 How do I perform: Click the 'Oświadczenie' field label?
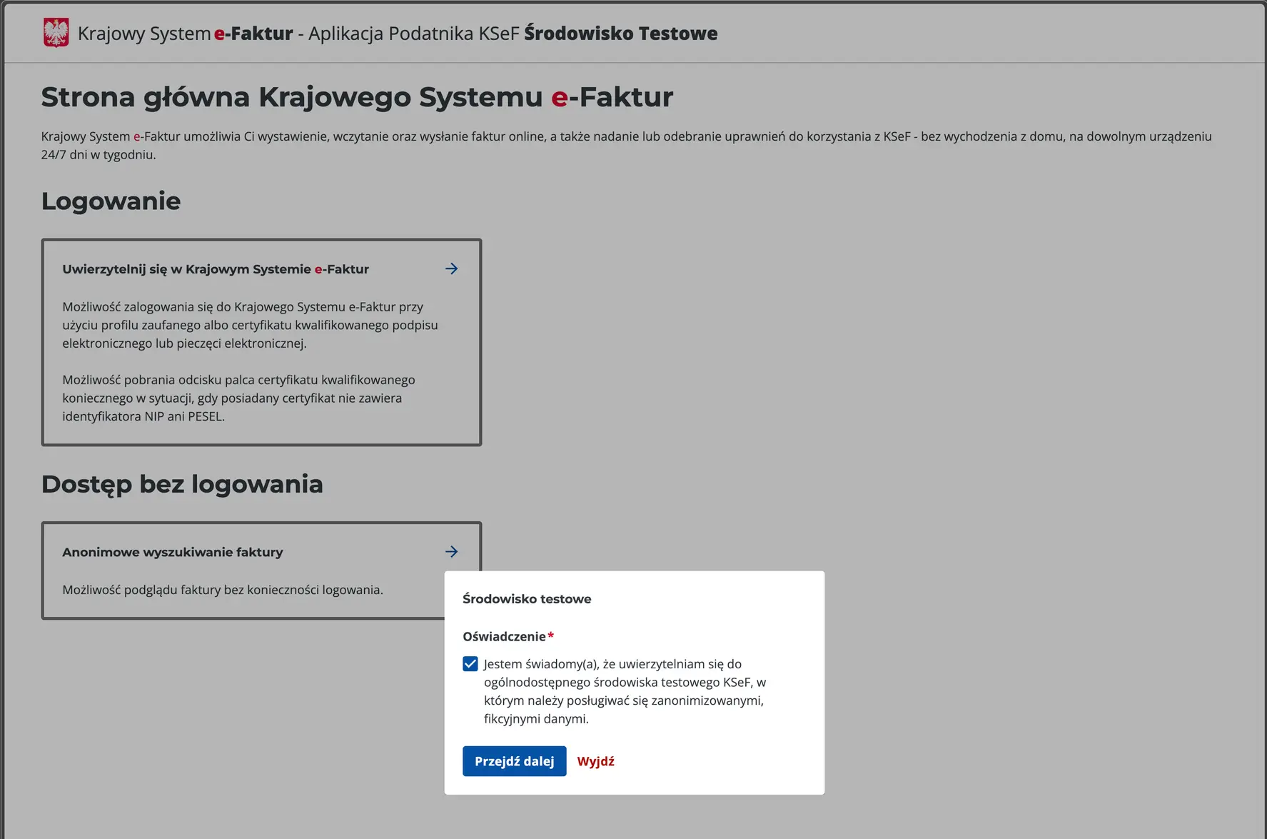504,635
